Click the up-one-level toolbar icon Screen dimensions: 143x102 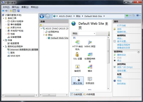pyautogui.click(x=11, y=11)
